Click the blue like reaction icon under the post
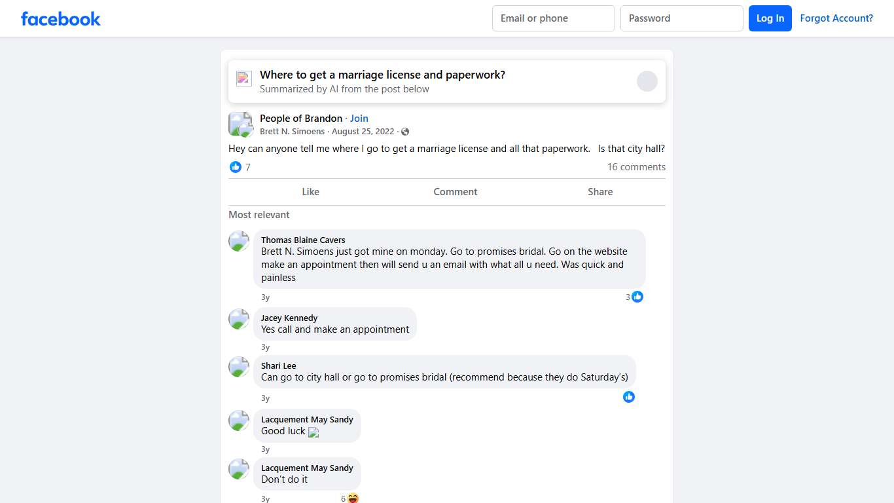894x503 pixels. coord(236,167)
